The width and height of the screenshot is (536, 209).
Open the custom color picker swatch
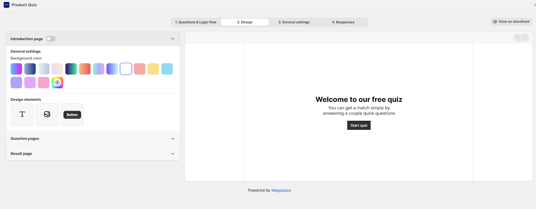click(57, 82)
